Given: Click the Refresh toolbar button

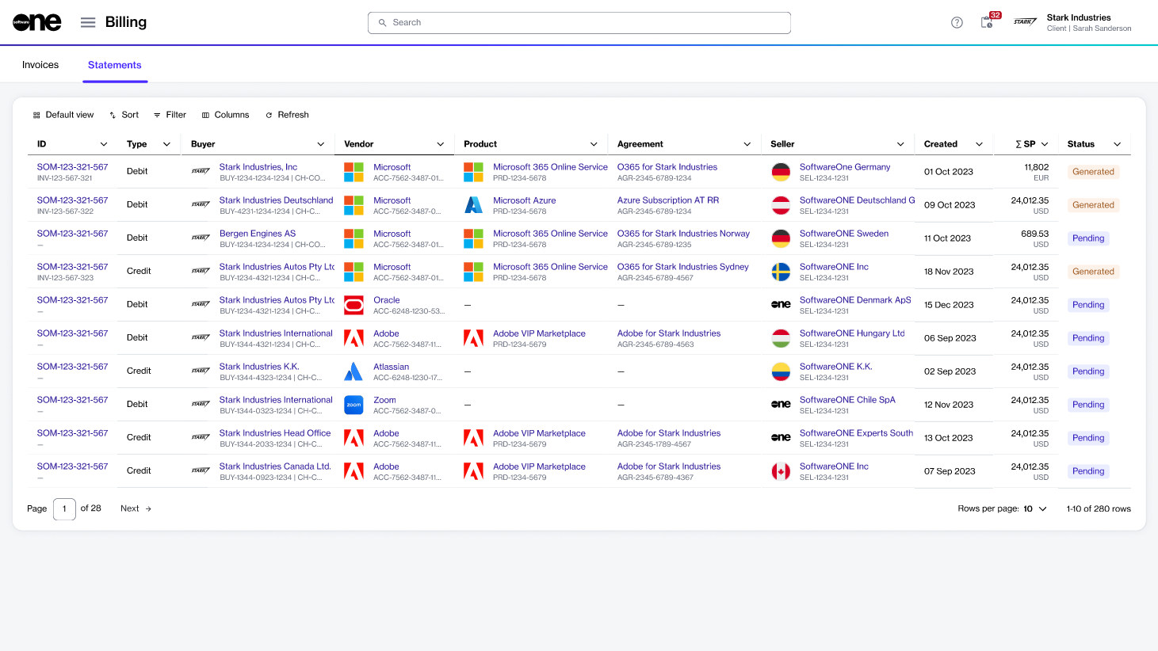Looking at the screenshot, I should (x=287, y=115).
